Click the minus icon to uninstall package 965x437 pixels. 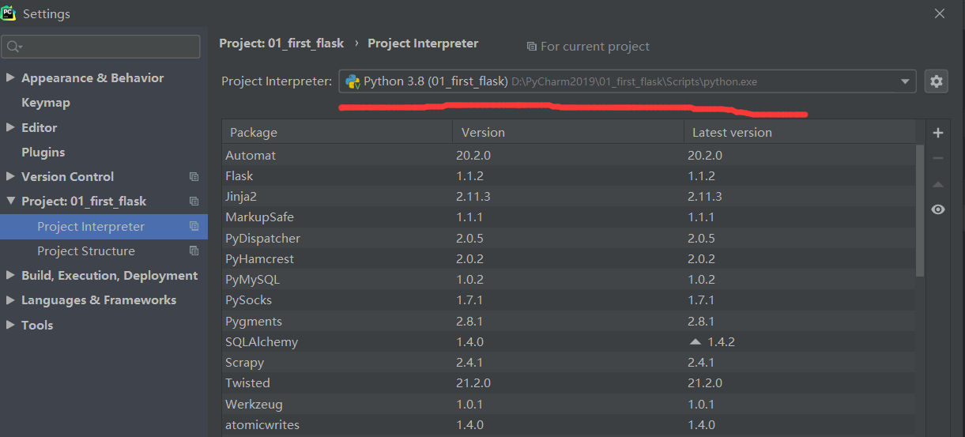[x=938, y=158]
